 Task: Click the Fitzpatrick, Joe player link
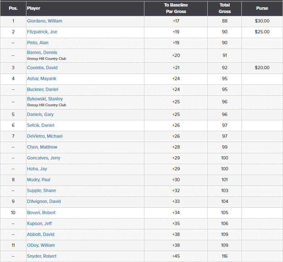[x=42, y=32]
